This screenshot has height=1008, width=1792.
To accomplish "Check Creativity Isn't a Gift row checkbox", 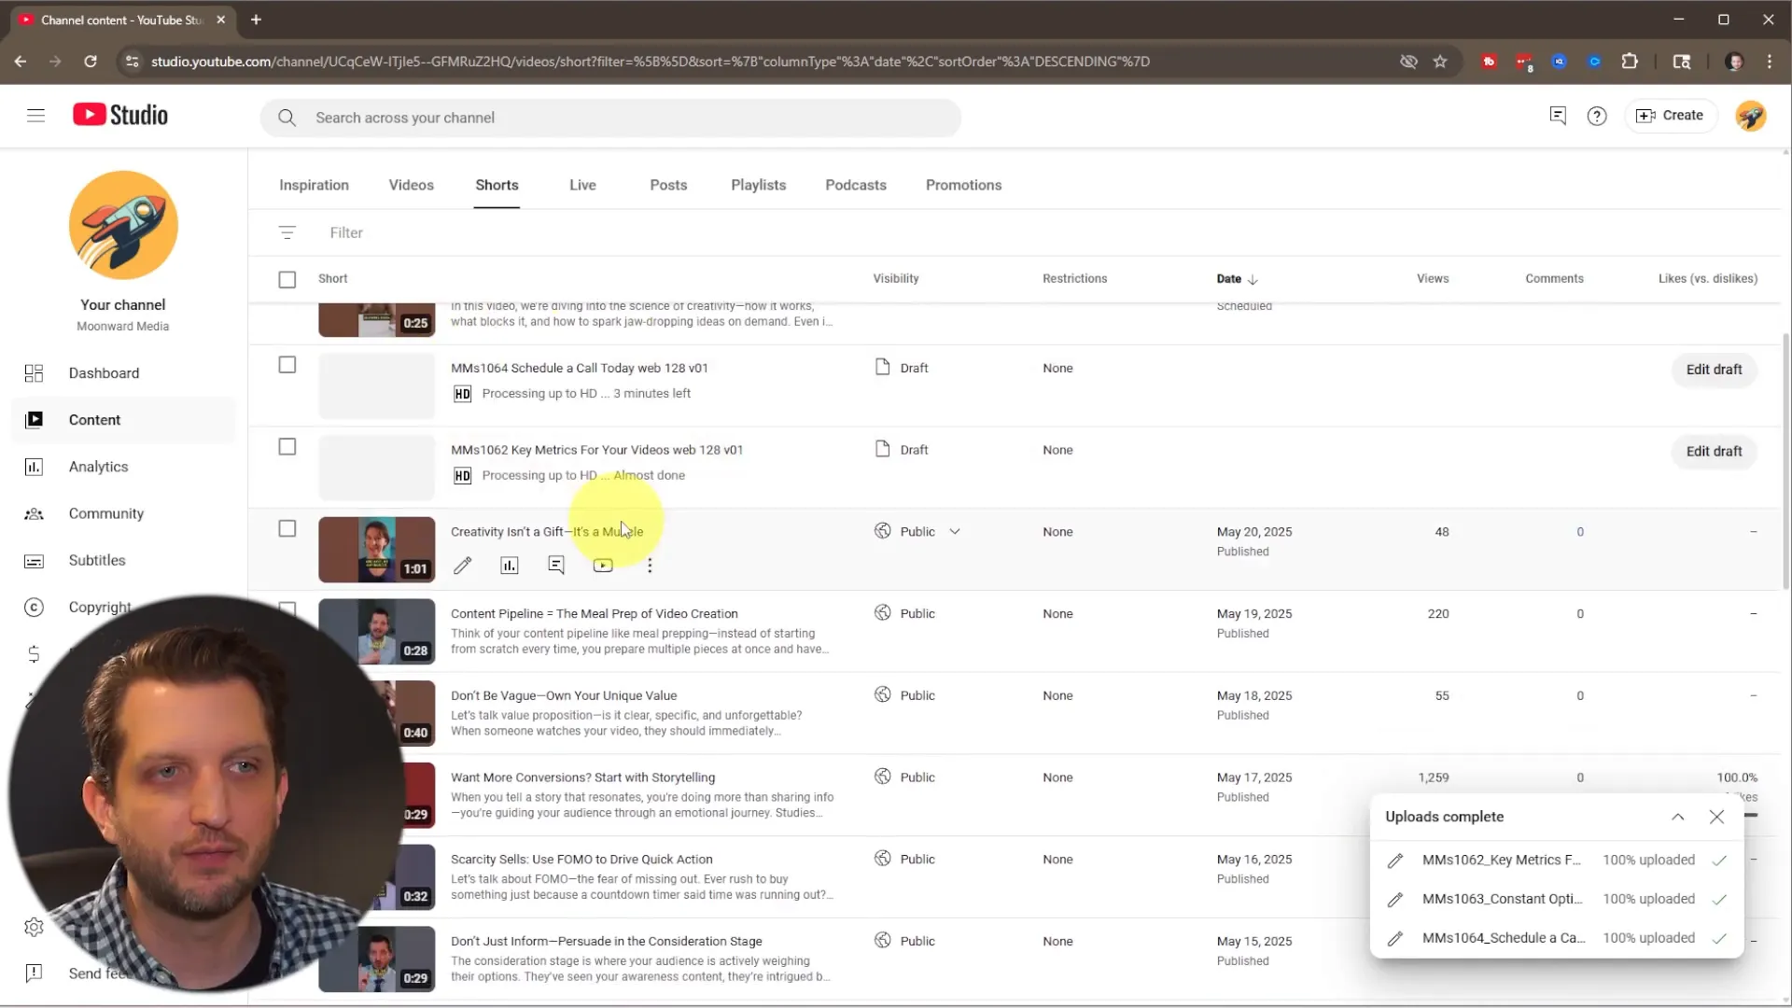I will coord(287,529).
